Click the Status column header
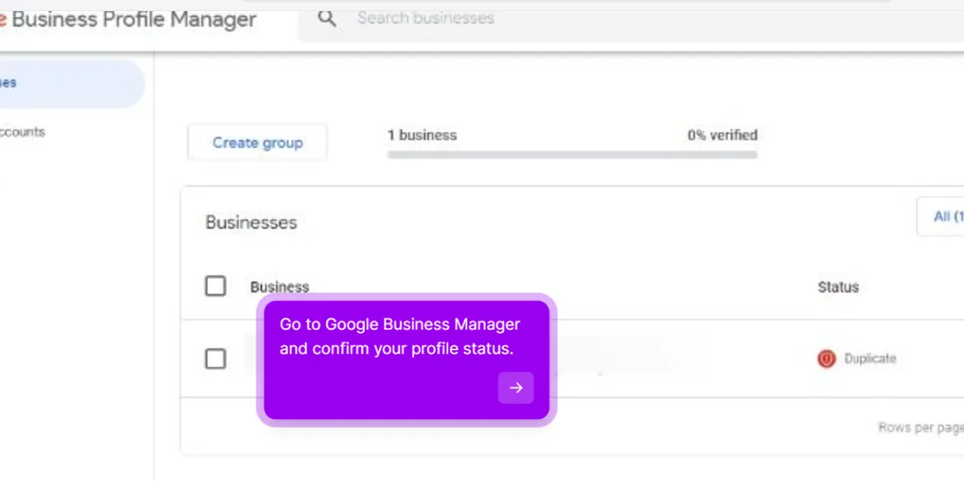The image size is (964, 481). pyautogui.click(x=838, y=287)
